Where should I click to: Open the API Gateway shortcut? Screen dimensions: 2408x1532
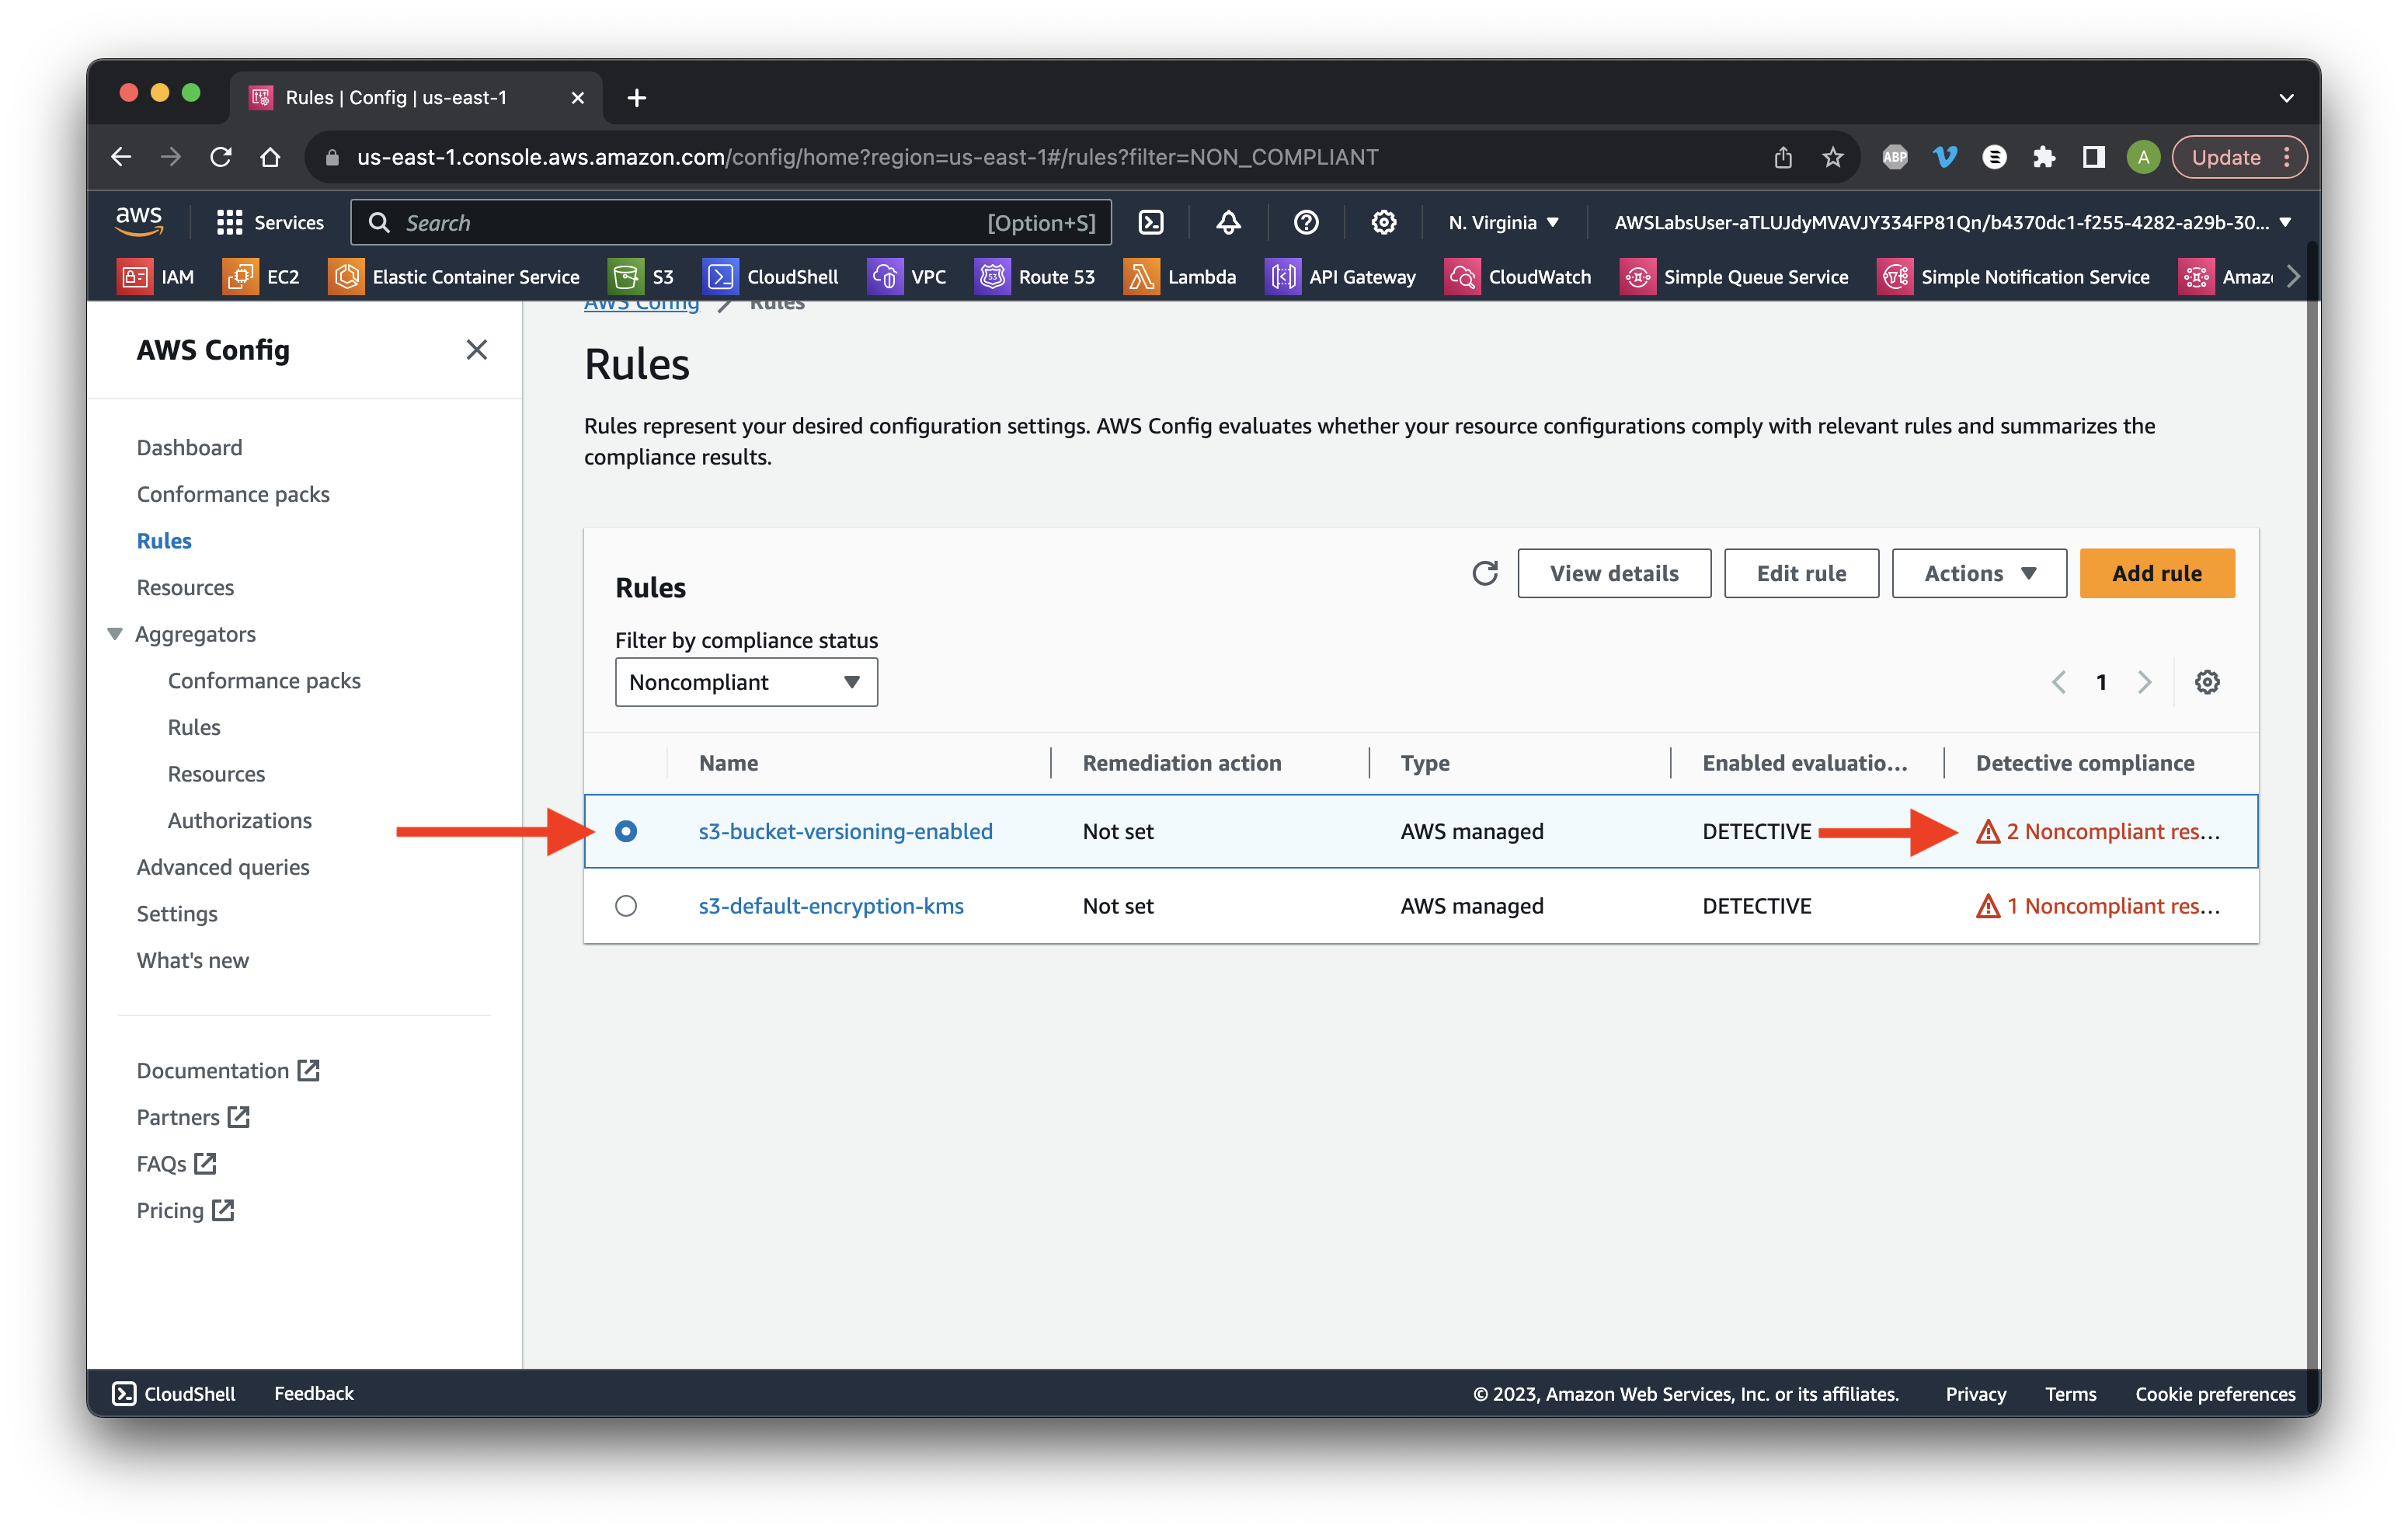click(x=1340, y=277)
